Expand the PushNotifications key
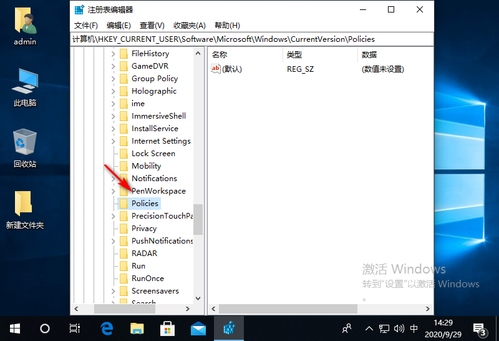Viewport: 499px width, 341px height. tap(114, 241)
